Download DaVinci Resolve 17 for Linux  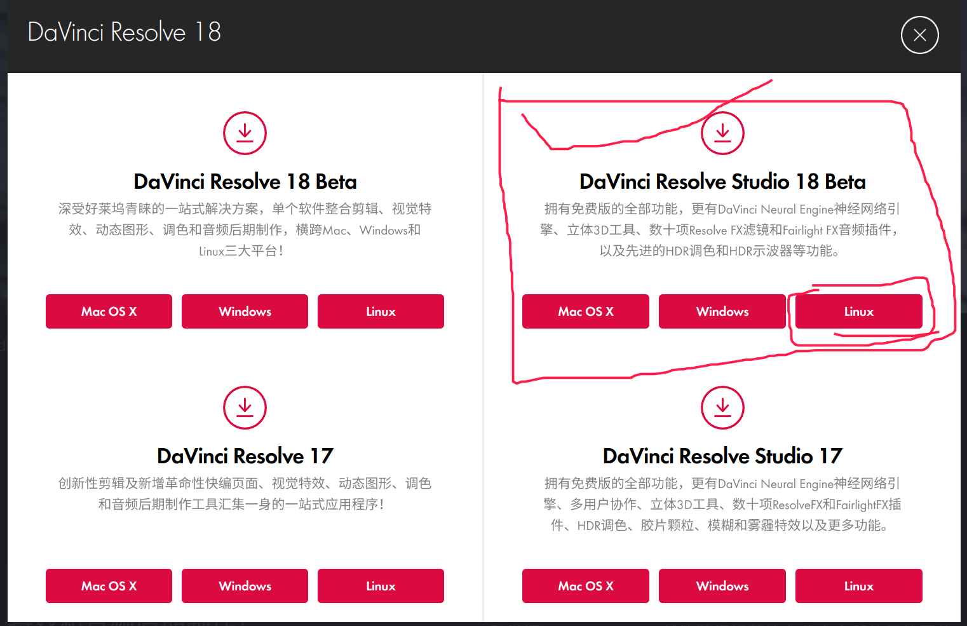381,585
